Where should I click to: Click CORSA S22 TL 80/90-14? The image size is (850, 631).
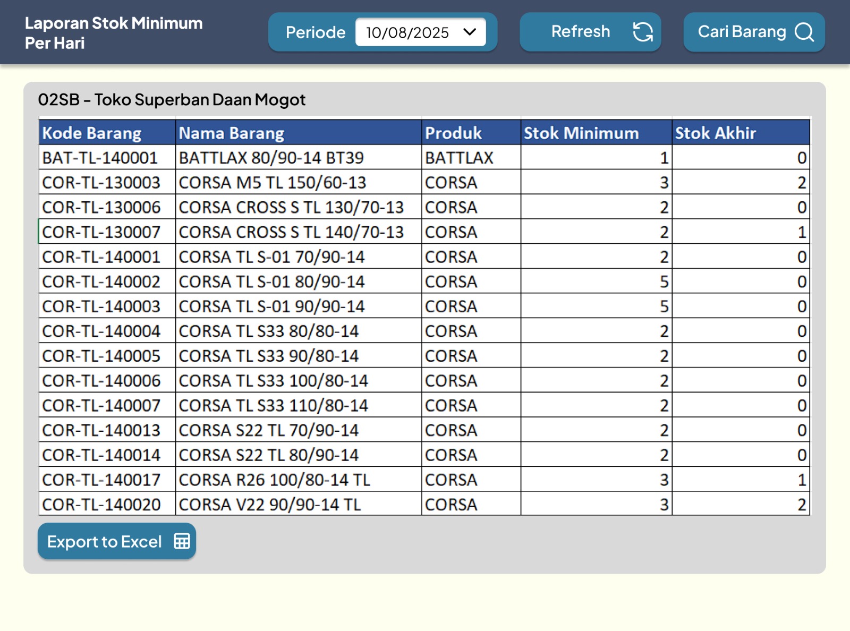pyautogui.click(x=299, y=455)
